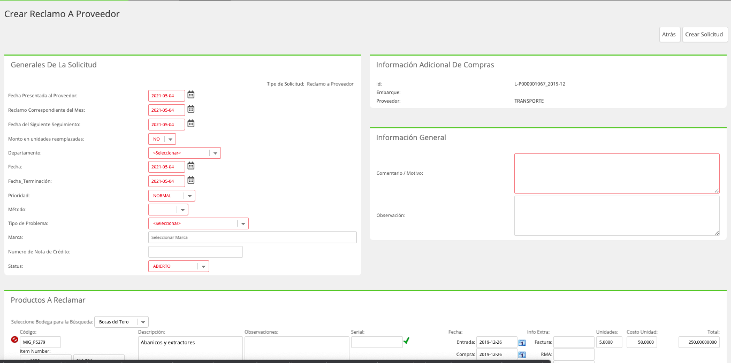
Task: Click the Fecha_Terminación date field
Action: coord(166,181)
